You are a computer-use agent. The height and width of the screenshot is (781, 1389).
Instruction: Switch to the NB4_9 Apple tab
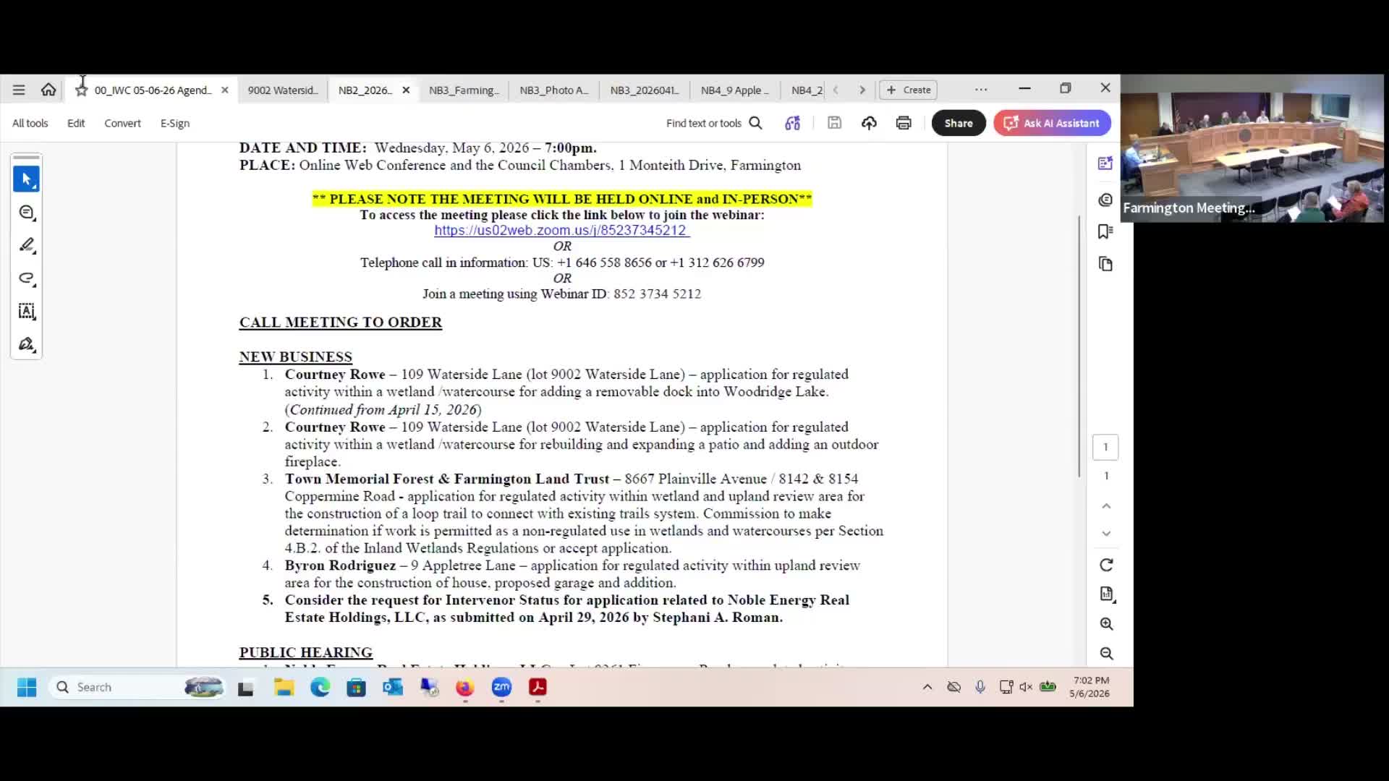pos(735,90)
